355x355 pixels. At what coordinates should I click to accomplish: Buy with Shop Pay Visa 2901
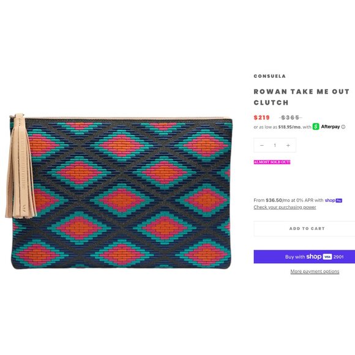(305, 256)
